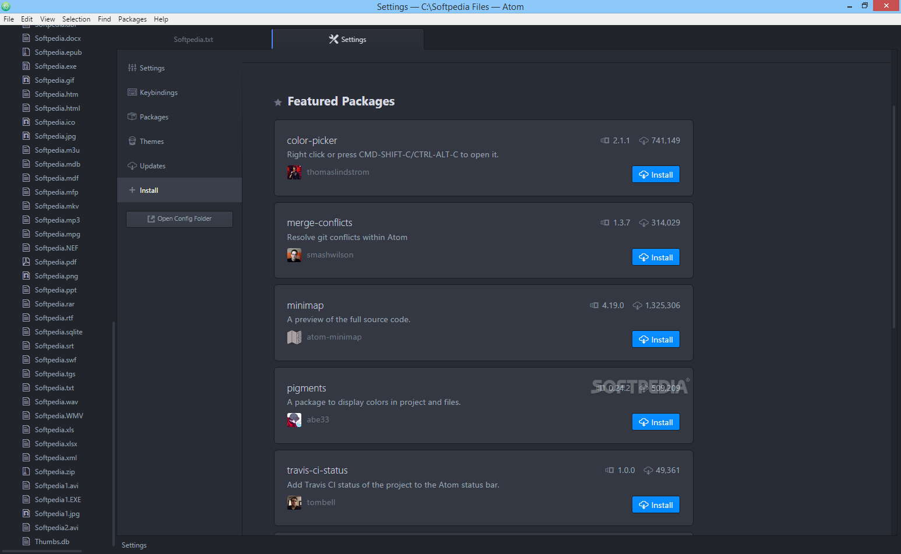Click the tree view vertical scrollbar
901x554 pixels.
114,434
